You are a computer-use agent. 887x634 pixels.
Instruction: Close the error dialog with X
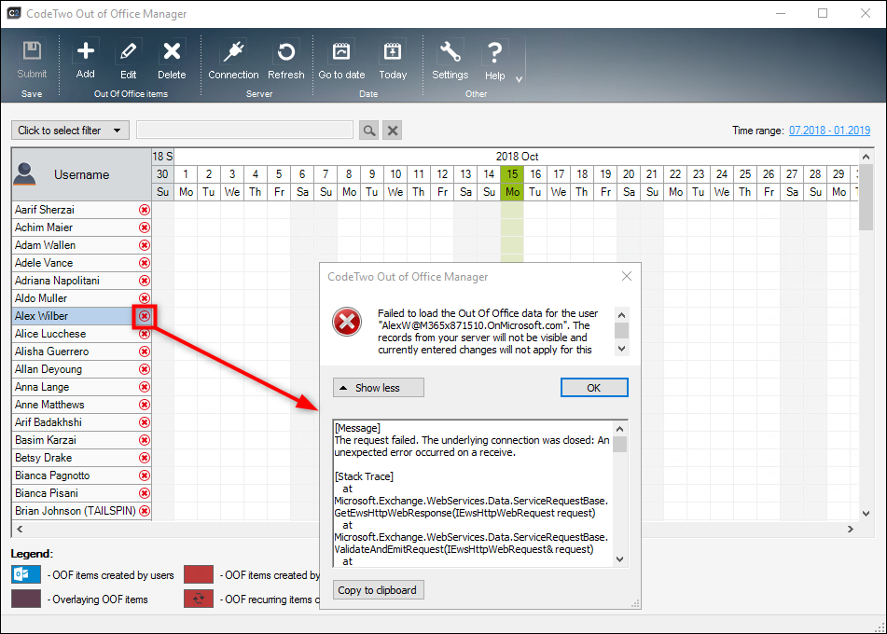click(626, 276)
